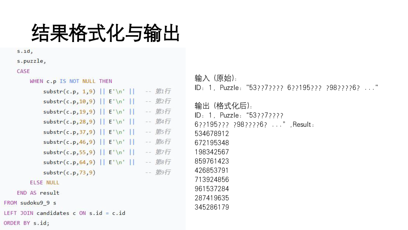Screen dimensions: 408x230
Task: Click the comment -- 第8行
Action: point(158,162)
